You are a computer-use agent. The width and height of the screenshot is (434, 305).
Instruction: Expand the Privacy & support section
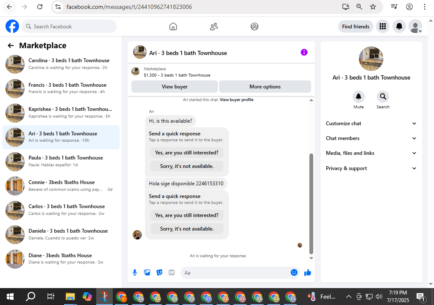click(371, 168)
